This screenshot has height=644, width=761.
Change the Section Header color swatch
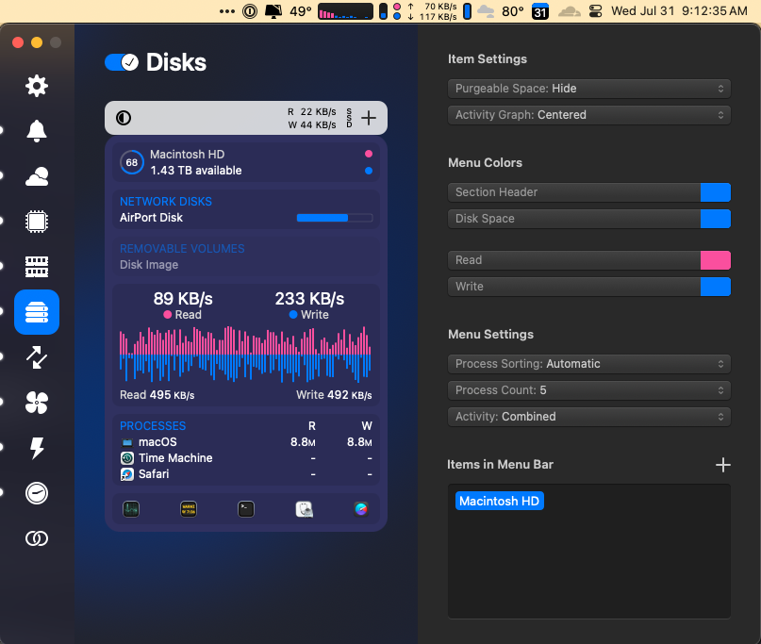tap(716, 192)
